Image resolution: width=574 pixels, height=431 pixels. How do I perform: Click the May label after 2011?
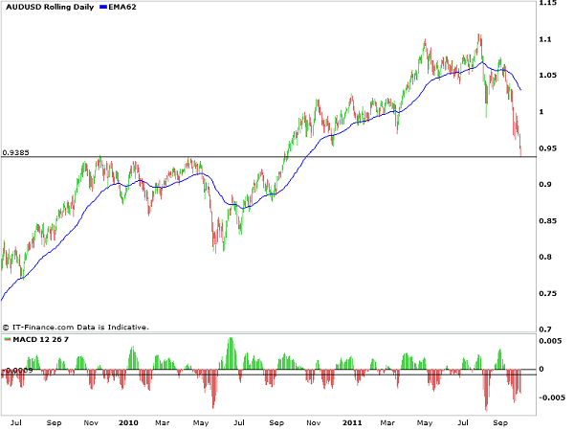click(425, 422)
